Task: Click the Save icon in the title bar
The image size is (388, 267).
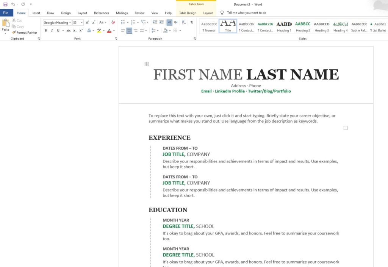Action: pyautogui.click(x=5, y=4)
